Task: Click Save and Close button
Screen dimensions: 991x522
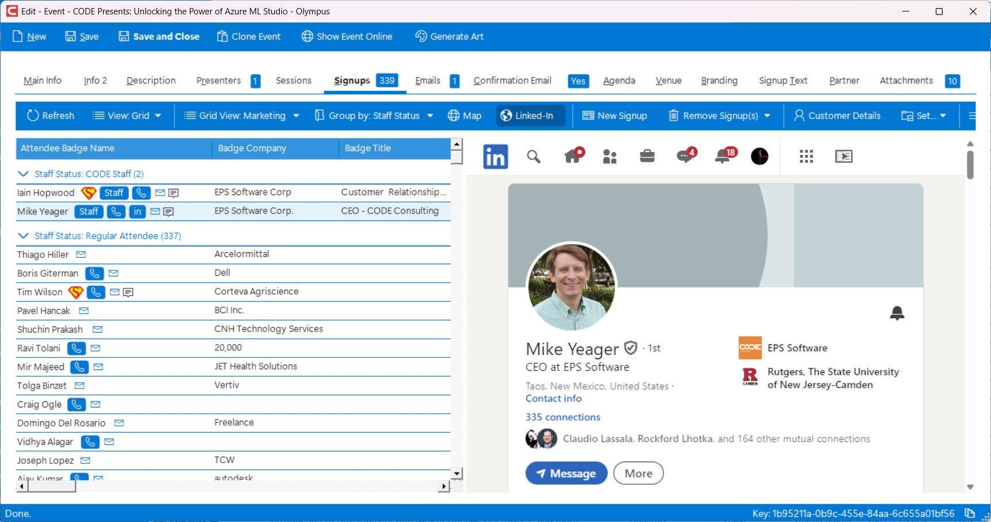Action: point(159,36)
